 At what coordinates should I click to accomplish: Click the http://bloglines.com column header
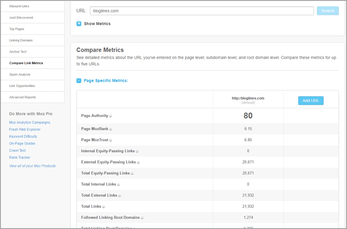pos(248,99)
